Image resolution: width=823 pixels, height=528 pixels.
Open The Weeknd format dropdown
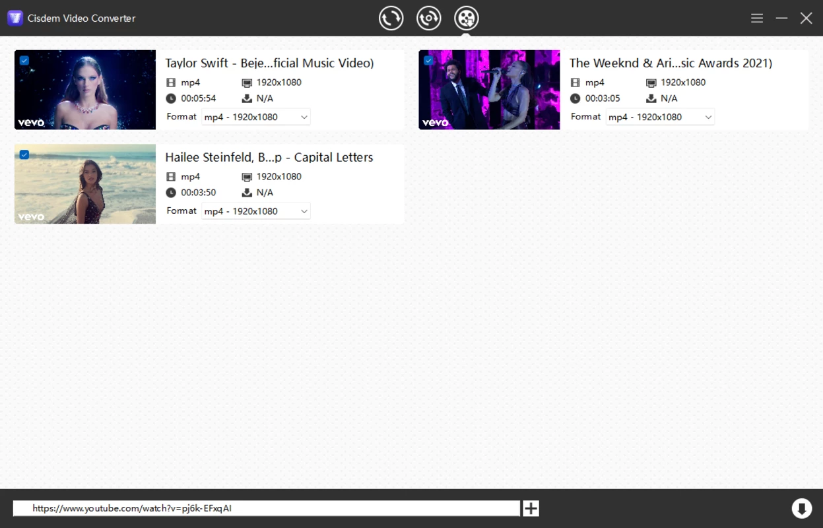660,117
